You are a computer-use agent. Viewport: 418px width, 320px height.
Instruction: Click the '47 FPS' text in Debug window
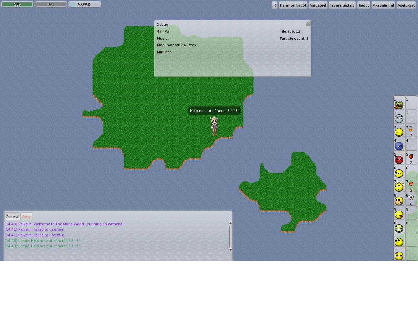163,31
